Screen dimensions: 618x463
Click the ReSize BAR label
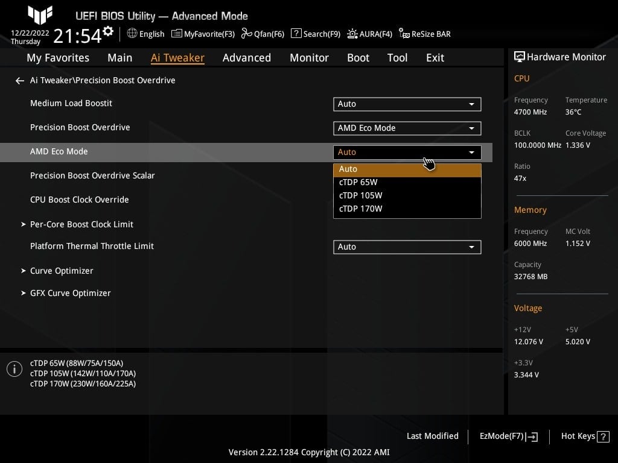[431, 34]
